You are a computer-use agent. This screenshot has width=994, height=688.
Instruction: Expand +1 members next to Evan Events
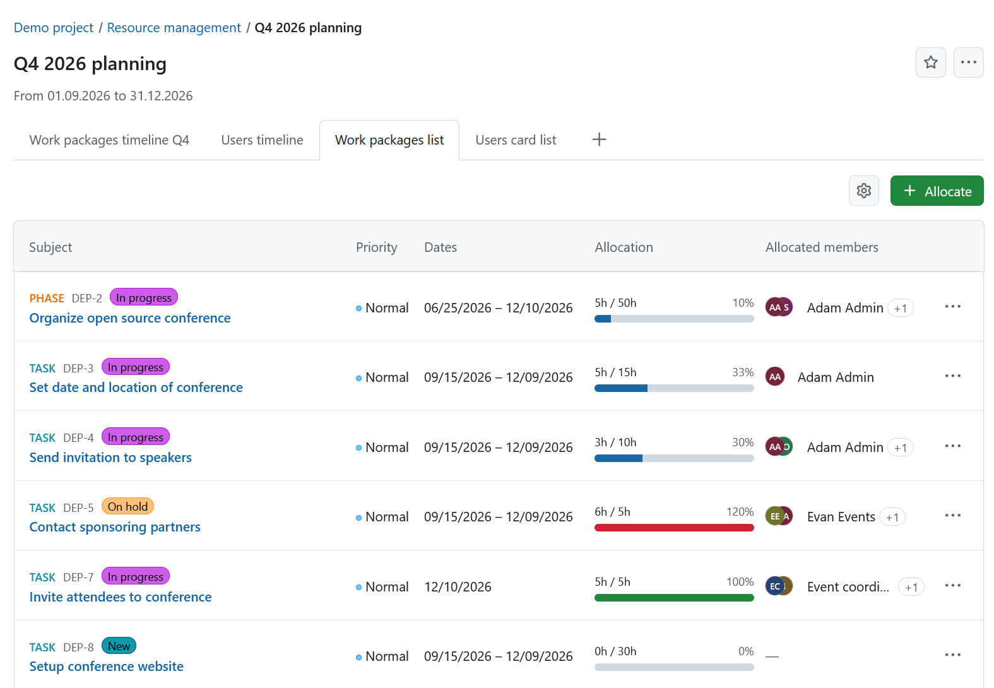[892, 517]
